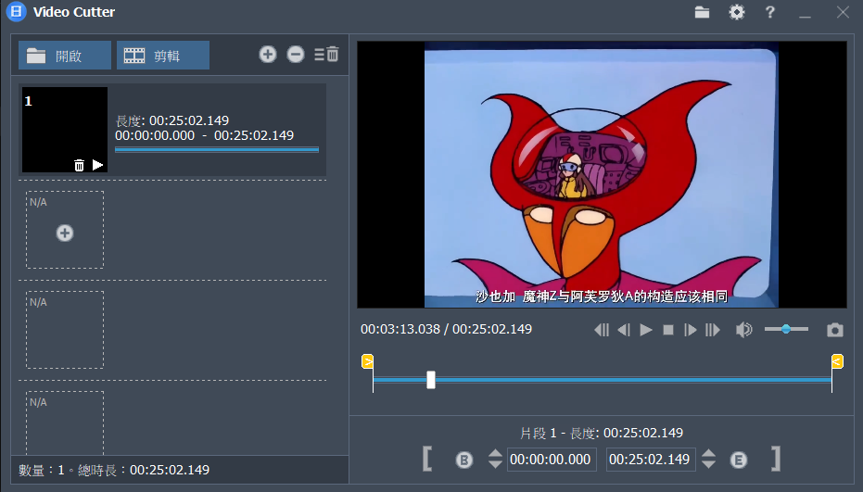863x492 pixels.
Task: Set segment start with left bracket
Action: (427, 459)
